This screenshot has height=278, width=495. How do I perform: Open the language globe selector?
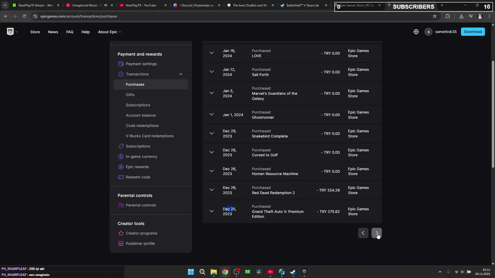416,32
